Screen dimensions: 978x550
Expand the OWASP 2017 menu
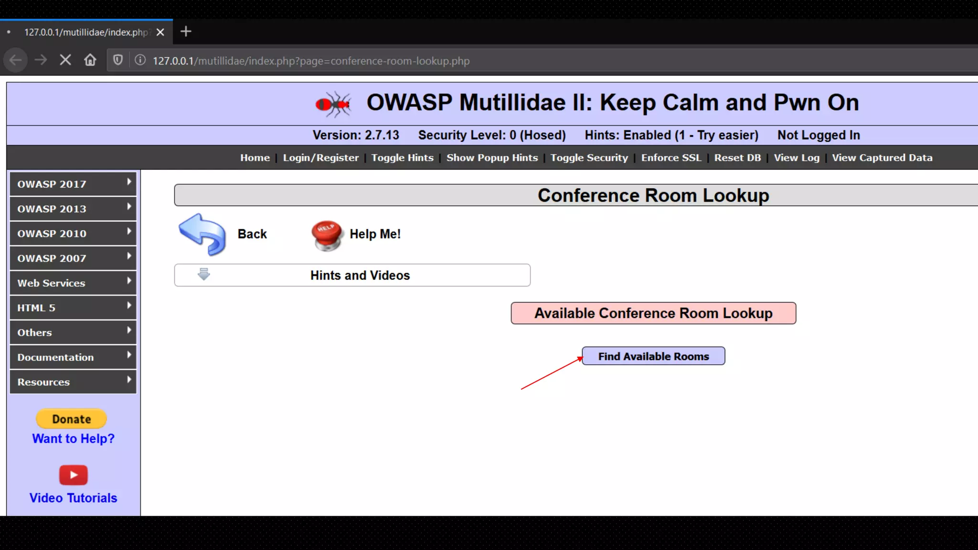[x=73, y=184]
